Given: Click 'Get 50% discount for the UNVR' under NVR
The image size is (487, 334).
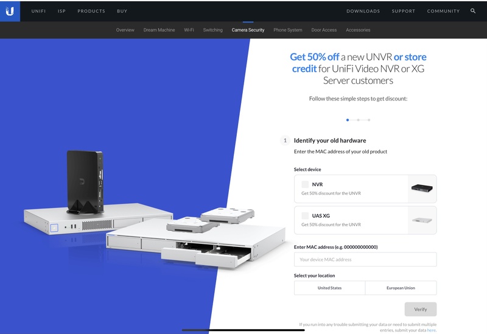Looking at the screenshot, I should pos(331,193).
